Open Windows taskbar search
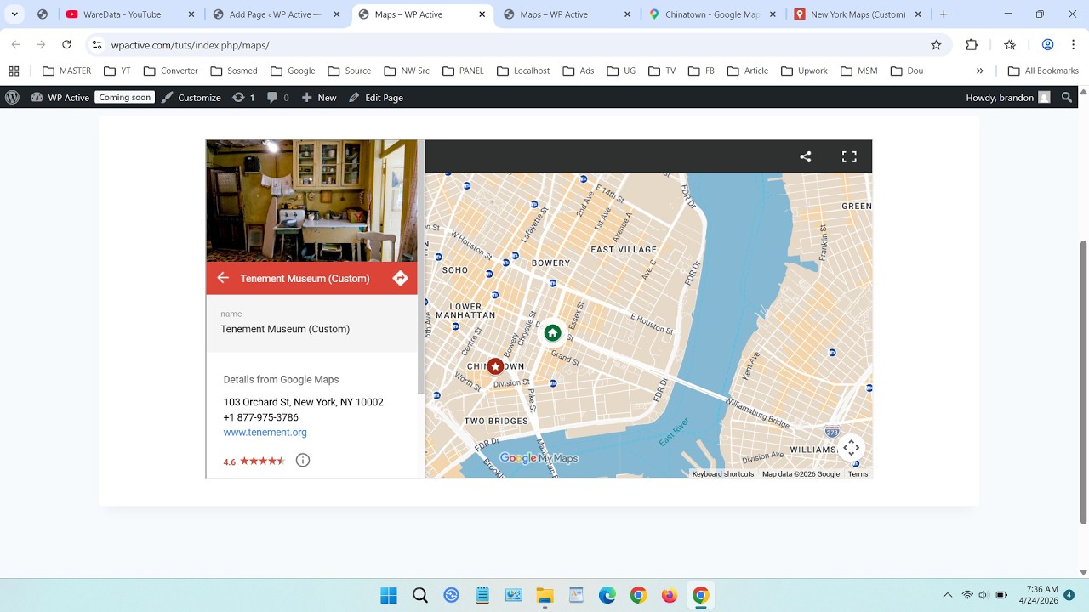1089x612 pixels. point(420,595)
